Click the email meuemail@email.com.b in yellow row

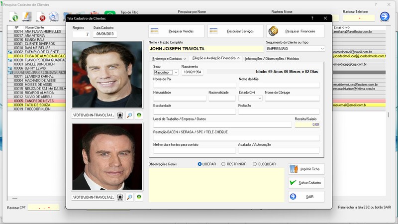(x=349, y=105)
